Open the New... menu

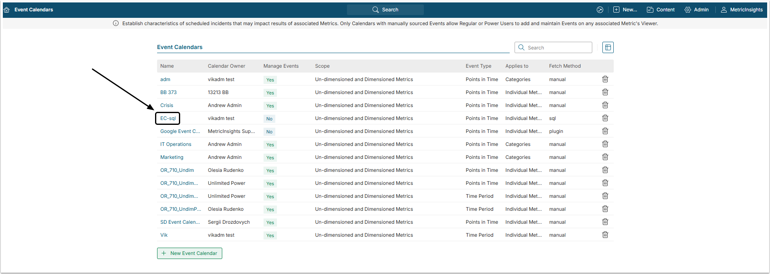[x=625, y=10]
